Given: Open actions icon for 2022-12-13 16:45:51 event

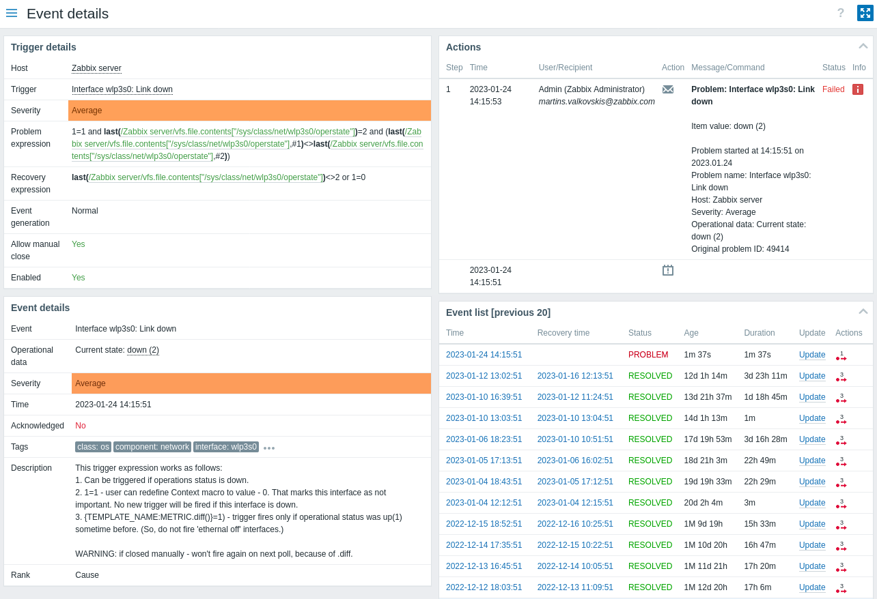Looking at the screenshot, I should pos(841,567).
